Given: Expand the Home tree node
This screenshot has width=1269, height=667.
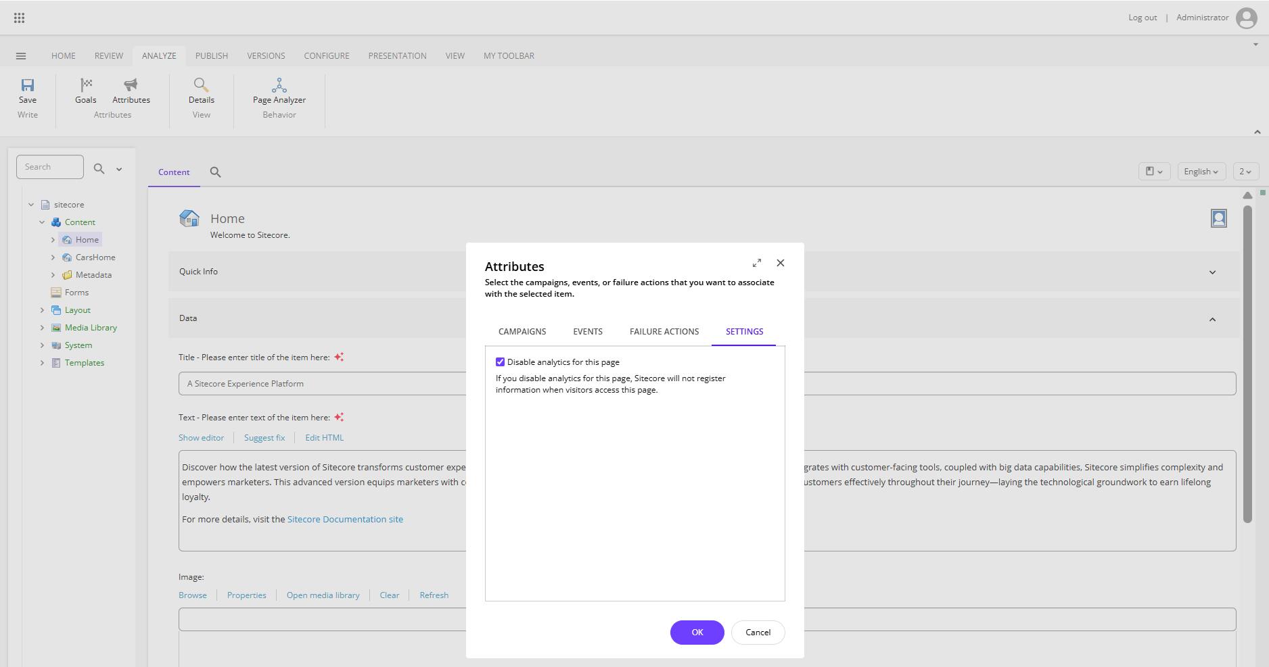Looking at the screenshot, I should pos(53,240).
